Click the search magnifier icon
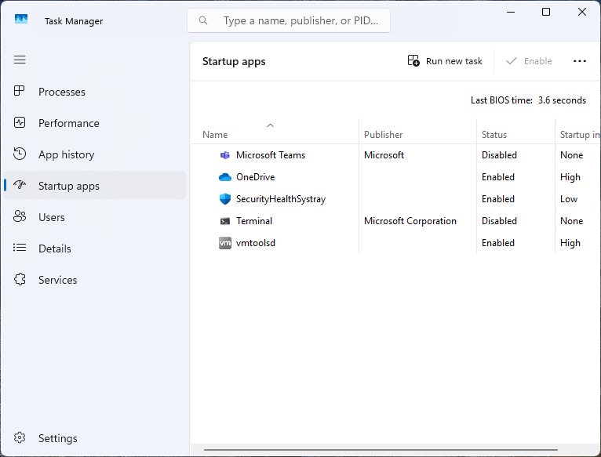601x457 pixels. click(203, 20)
